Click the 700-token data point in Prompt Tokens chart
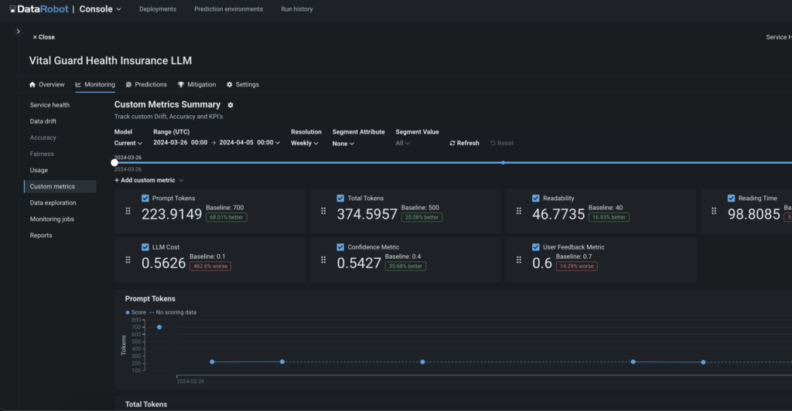The image size is (792, 411). pos(159,328)
